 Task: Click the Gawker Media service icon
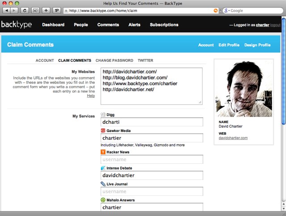[103, 130]
